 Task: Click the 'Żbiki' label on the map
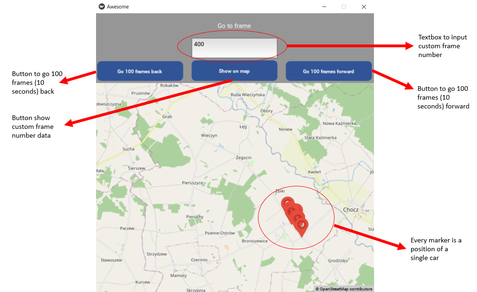click(x=280, y=191)
